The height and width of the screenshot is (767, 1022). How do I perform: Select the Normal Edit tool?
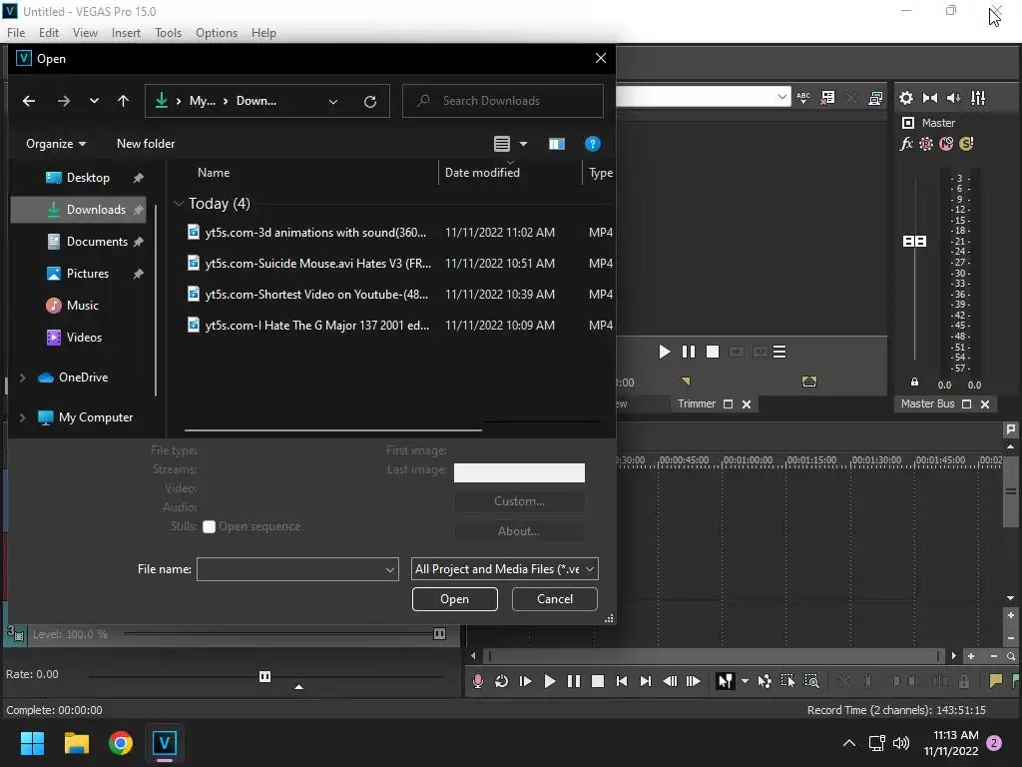(725, 681)
